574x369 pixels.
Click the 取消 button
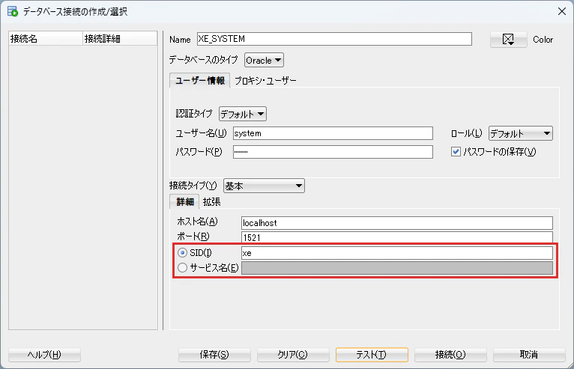(529, 354)
